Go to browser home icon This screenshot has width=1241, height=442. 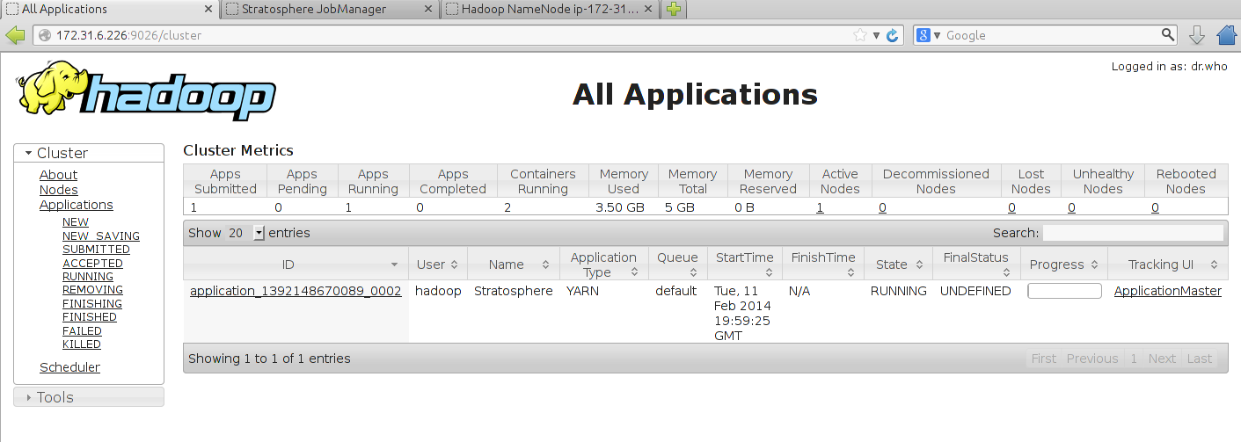coord(1226,35)
